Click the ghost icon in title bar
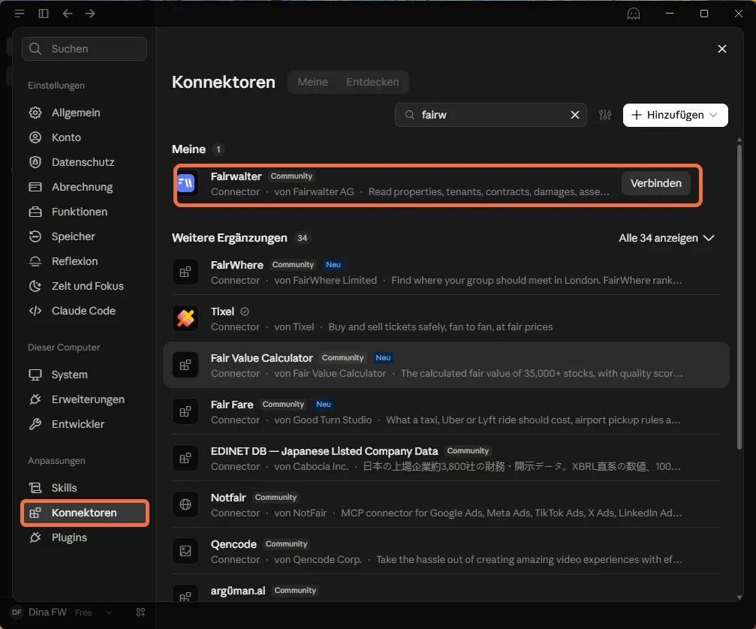This screenshot has height=629, width=756. pyautogui.click(x=634, y=14)
